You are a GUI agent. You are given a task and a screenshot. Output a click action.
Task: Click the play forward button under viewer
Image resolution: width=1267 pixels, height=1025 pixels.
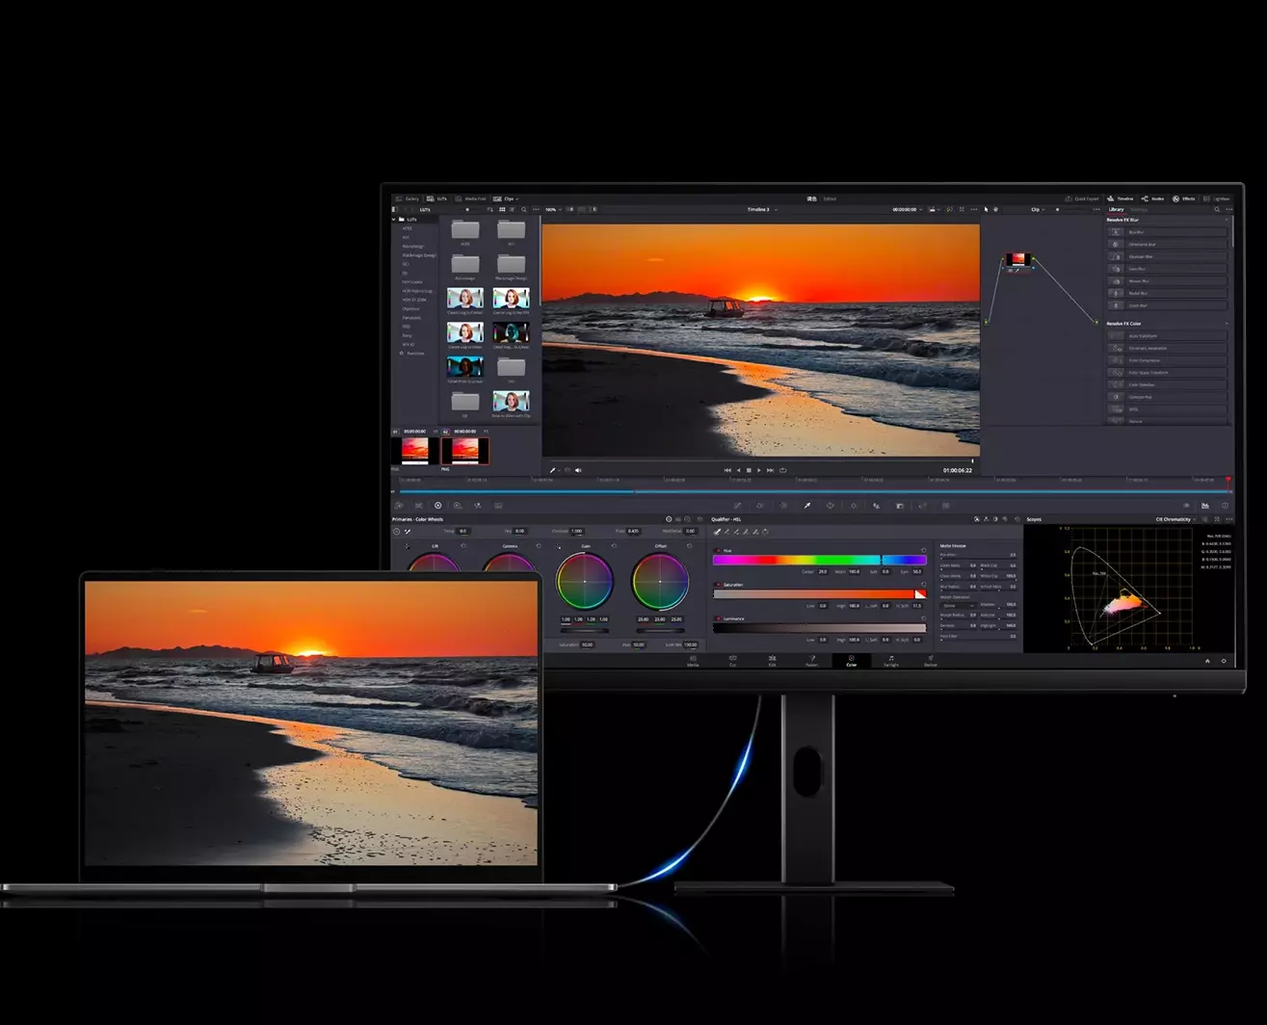759,470
